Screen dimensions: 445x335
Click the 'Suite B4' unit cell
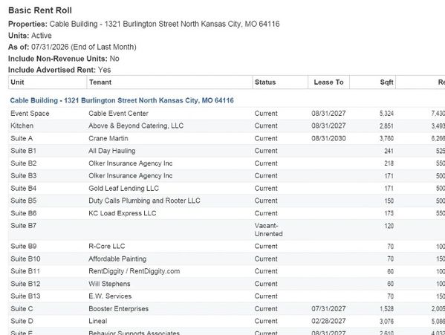click(x=24, y=189)
